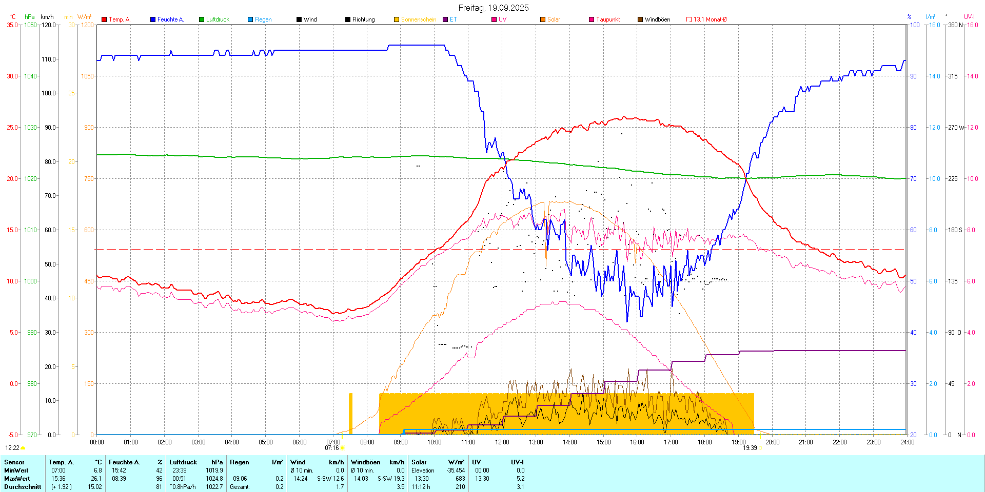Click the purple ET legend square
Screen dimensions: 985x492
[445, 19]
